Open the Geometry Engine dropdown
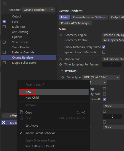The height and width of the screenshot is (151, 124). (x=113, y=35)
